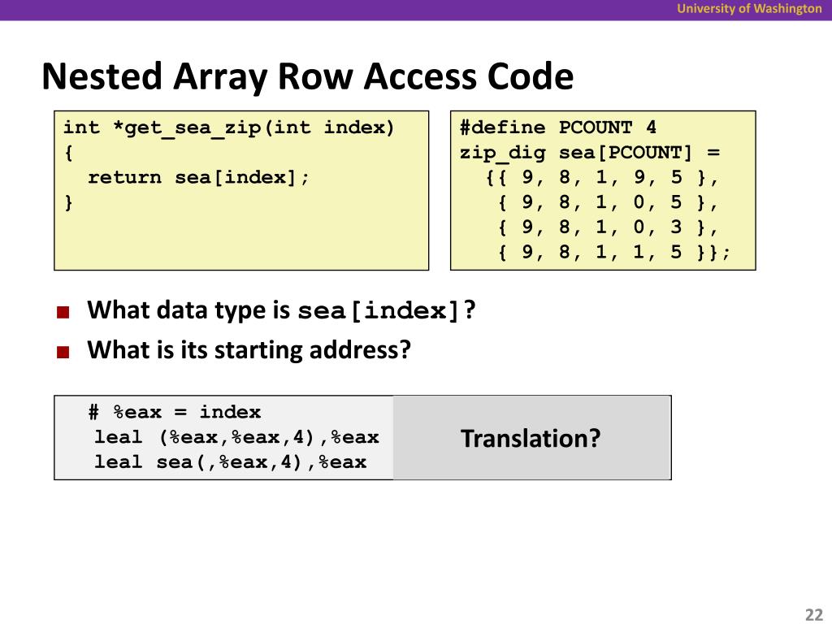Click the bullet What is its starting address?

(249, 350)
